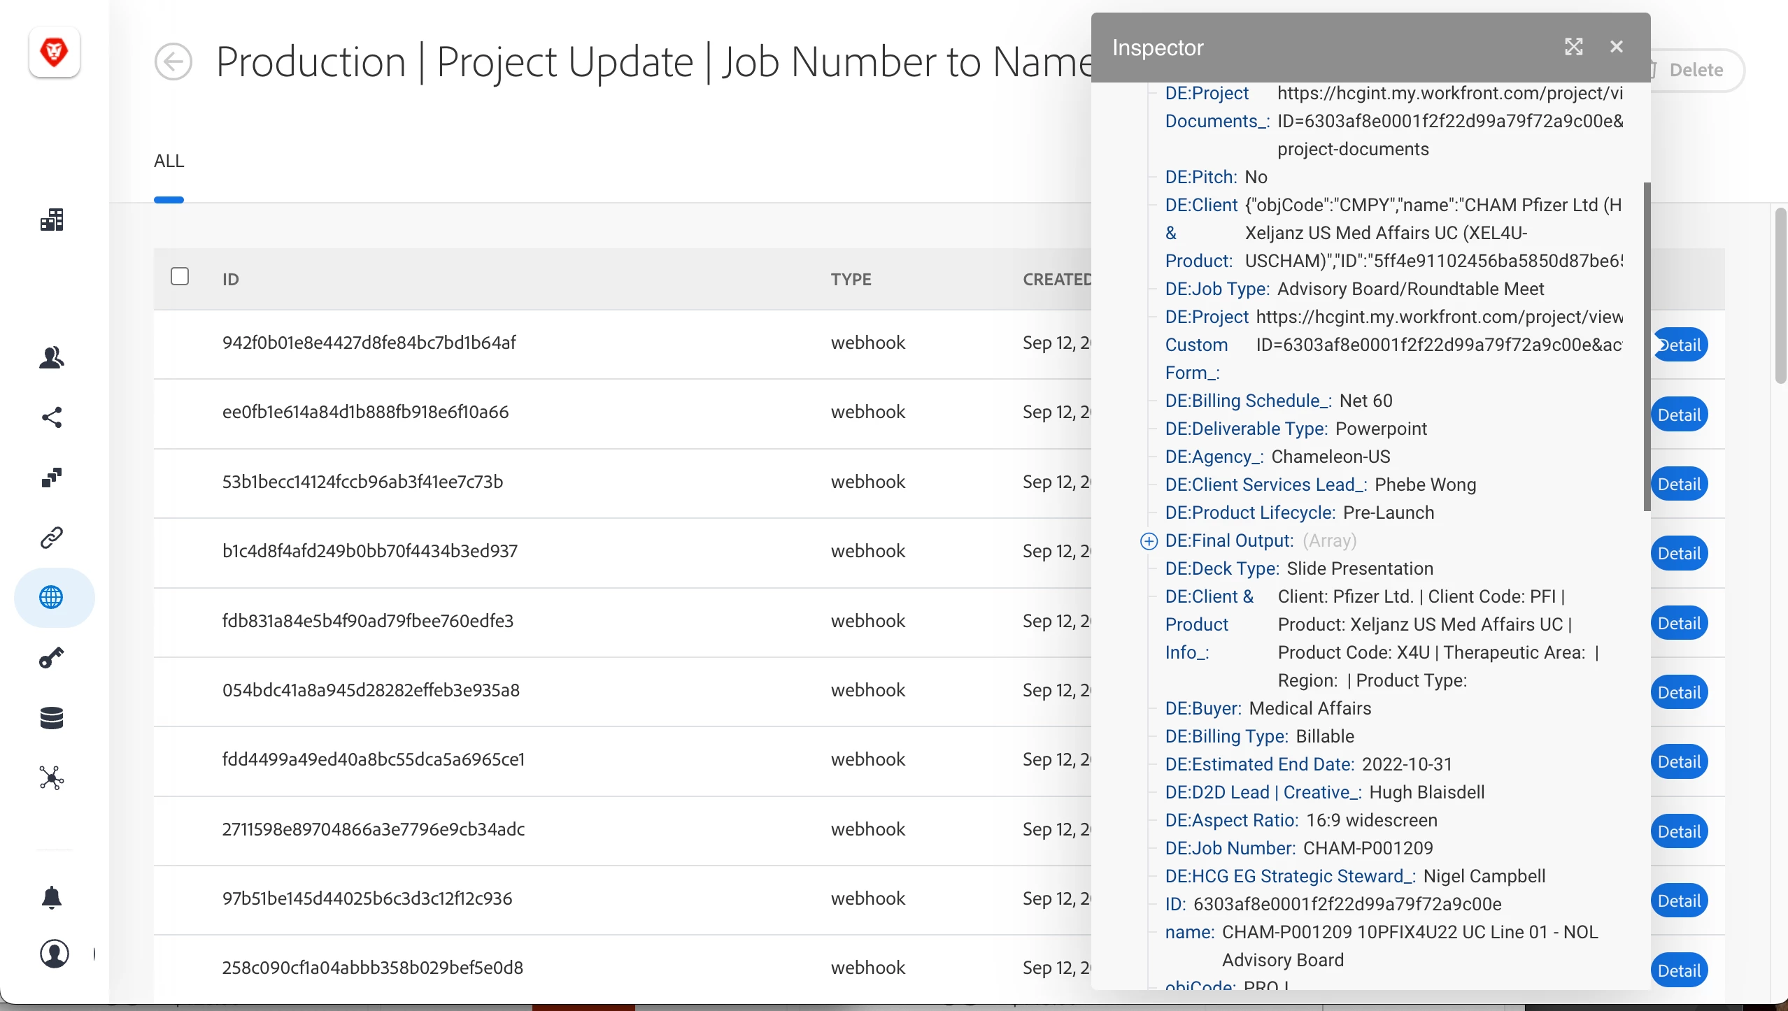Open the user profile icon

[54, 953]
